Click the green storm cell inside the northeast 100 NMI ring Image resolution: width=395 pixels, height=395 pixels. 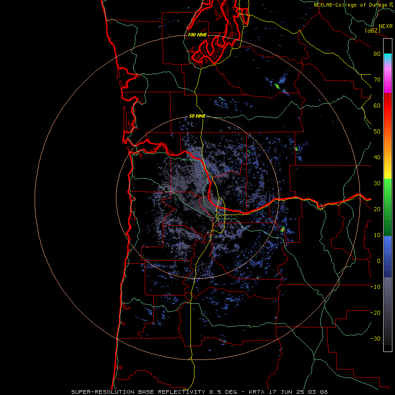coord(277,86)
